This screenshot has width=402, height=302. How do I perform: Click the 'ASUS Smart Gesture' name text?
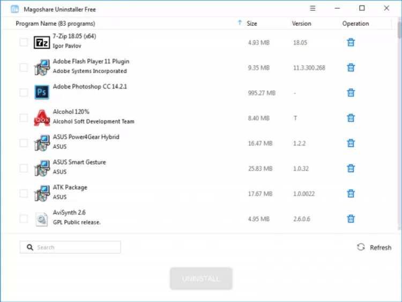79,162
